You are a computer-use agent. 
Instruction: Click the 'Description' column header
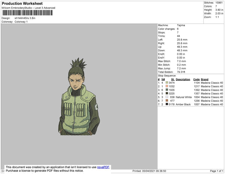(183, 79)
